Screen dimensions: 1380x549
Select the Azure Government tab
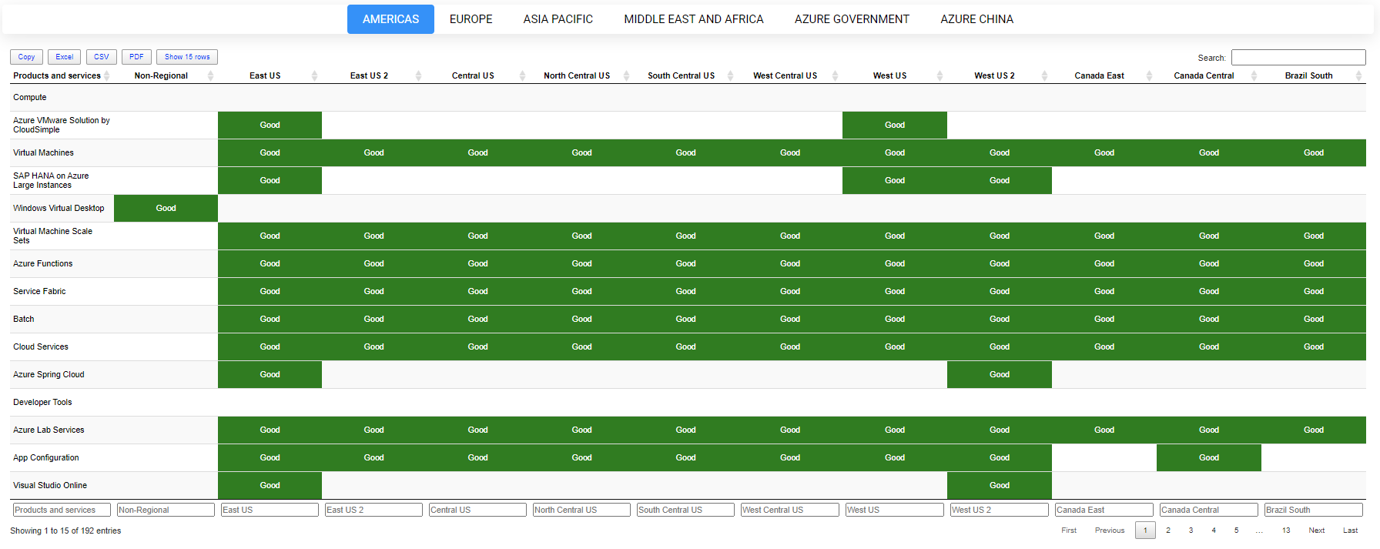(x=852, y=19)
